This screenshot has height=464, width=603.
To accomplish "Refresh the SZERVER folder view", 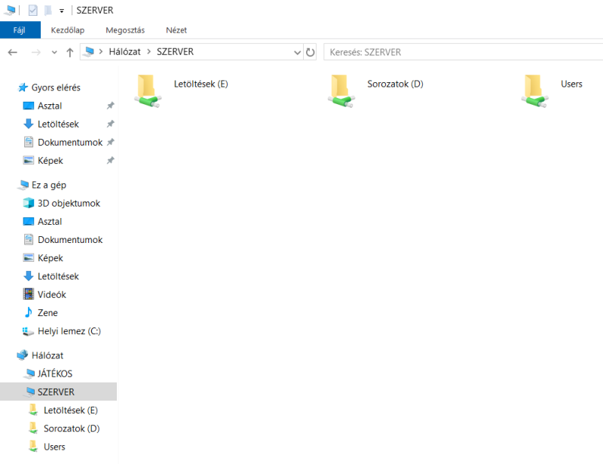I will 310,52.
